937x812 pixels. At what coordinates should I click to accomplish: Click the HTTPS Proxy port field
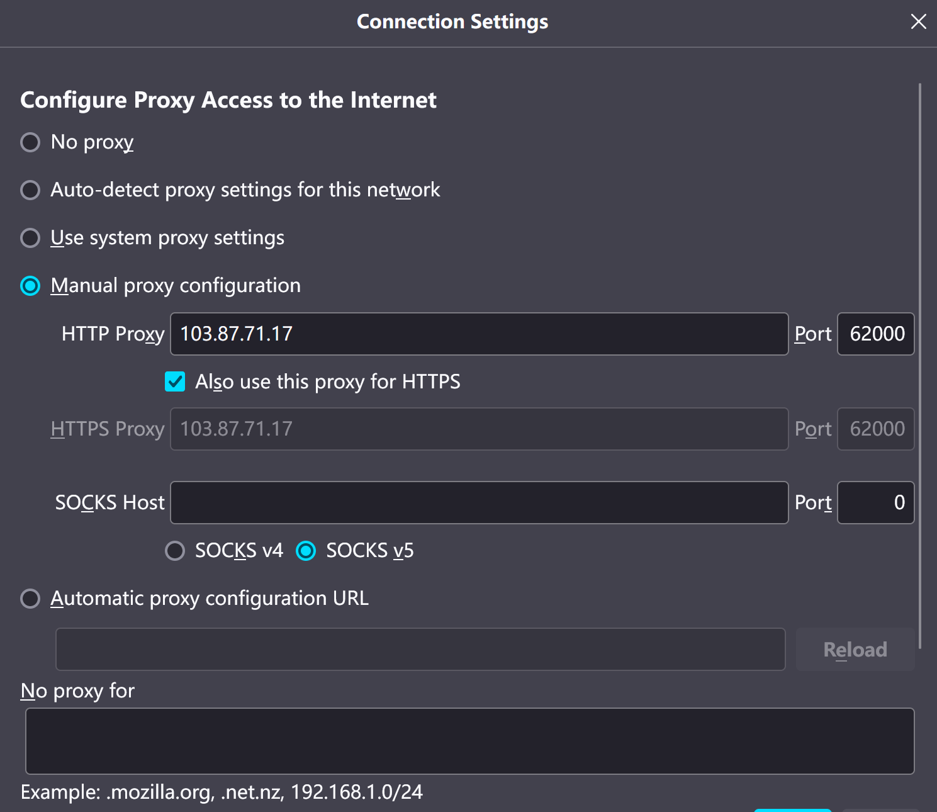click(875, 429)
